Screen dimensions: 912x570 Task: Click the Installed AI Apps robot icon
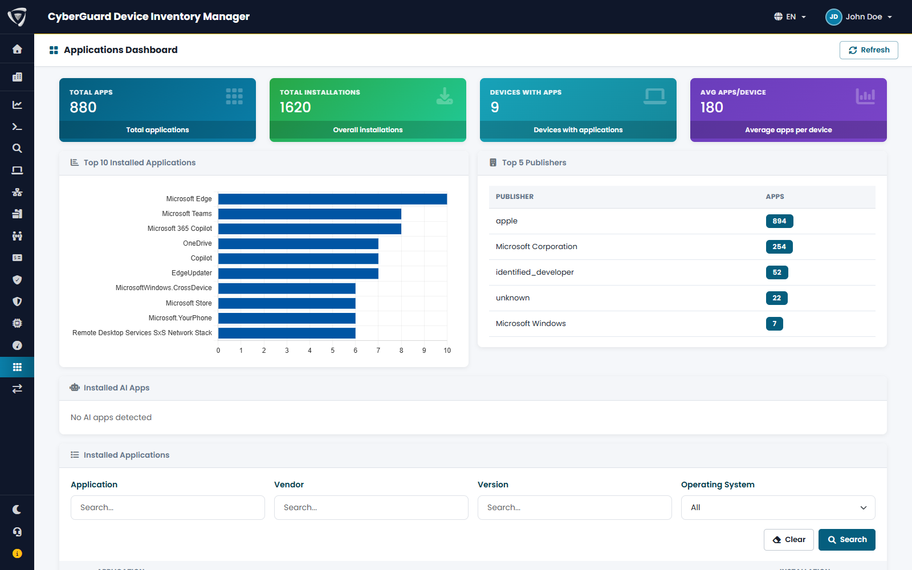(x=75, y=388)
